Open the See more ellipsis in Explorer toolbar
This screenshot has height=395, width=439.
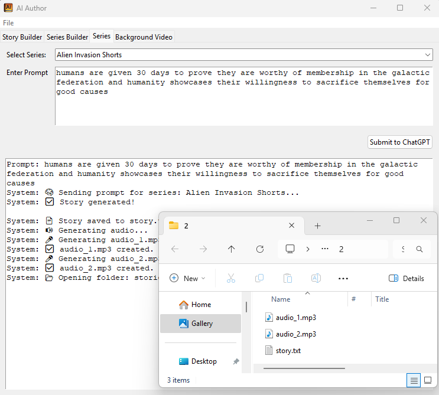(343, 279)
